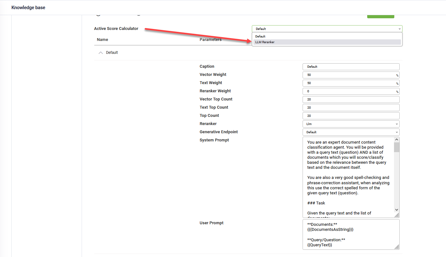Screen dimensions: 446x257
Task: Select 'LLM Reranker' option in dropdown list
Action: pos(327,42)
